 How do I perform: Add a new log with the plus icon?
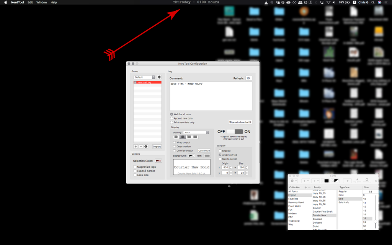point(136,147)
